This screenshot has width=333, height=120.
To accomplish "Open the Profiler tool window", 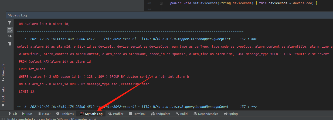I will 116,114.
